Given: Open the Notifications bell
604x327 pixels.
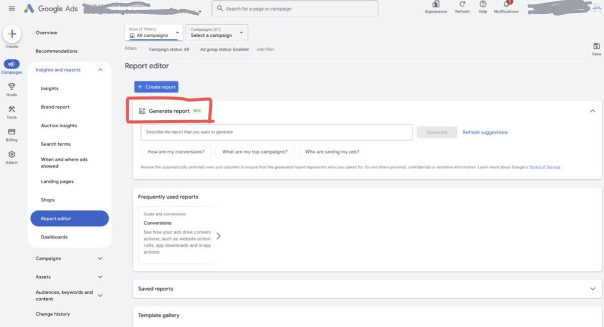Looking at the screenshot, I should pos(506,4).
